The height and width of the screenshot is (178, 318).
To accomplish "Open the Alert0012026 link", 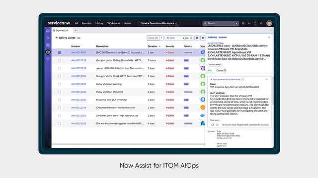I will tap(79, 76).
